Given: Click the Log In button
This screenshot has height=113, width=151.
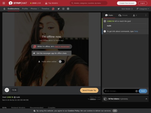Looking at the screenshot, I should (143, 3).
